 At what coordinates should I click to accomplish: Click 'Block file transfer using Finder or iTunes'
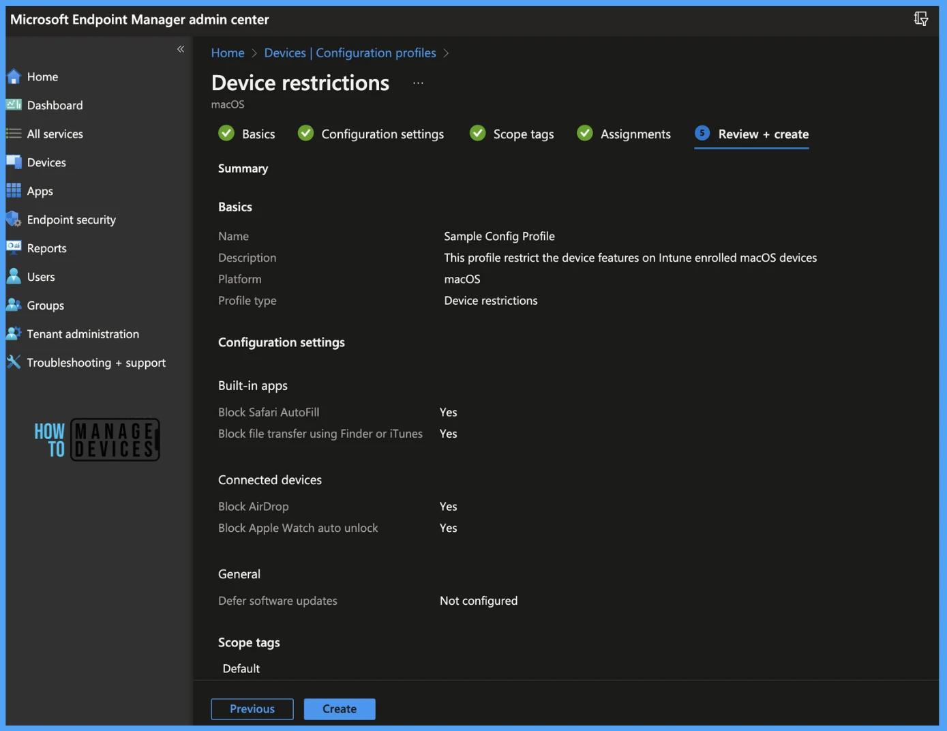click(x=320, y=434)
